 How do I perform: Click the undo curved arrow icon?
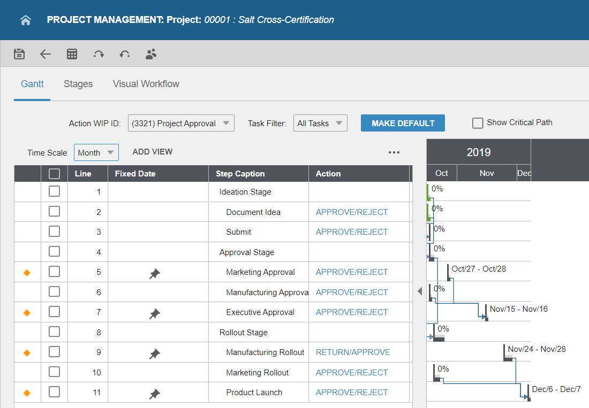pyautogui.click(x=125, y=54)
